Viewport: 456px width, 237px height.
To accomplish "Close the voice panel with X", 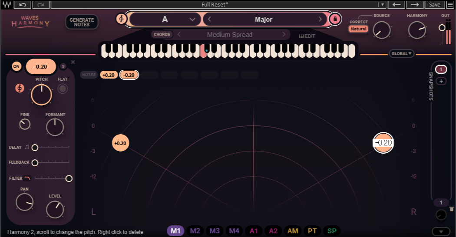I will pyautogui.click(x=73, y=62).
